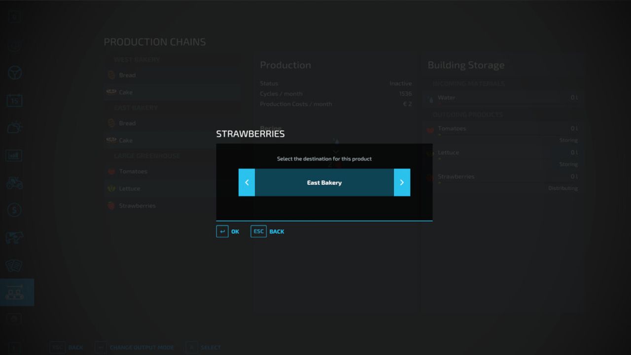Screen dimensions: 631x355
Task: Click the Water icon in Building Storage
Action: tap(431, 98)
